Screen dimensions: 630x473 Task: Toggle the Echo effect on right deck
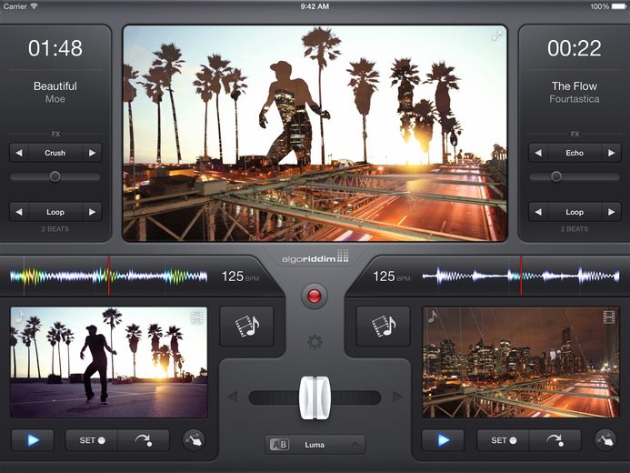pos(575,153)
